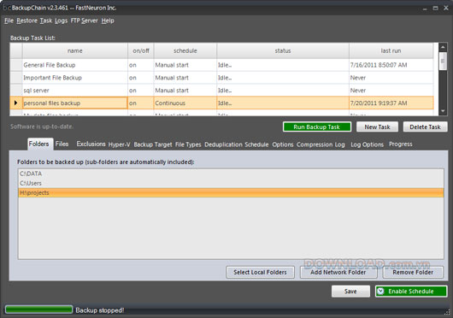Select the Important File Backup task

pyautogui.click(x=75, y=78)
